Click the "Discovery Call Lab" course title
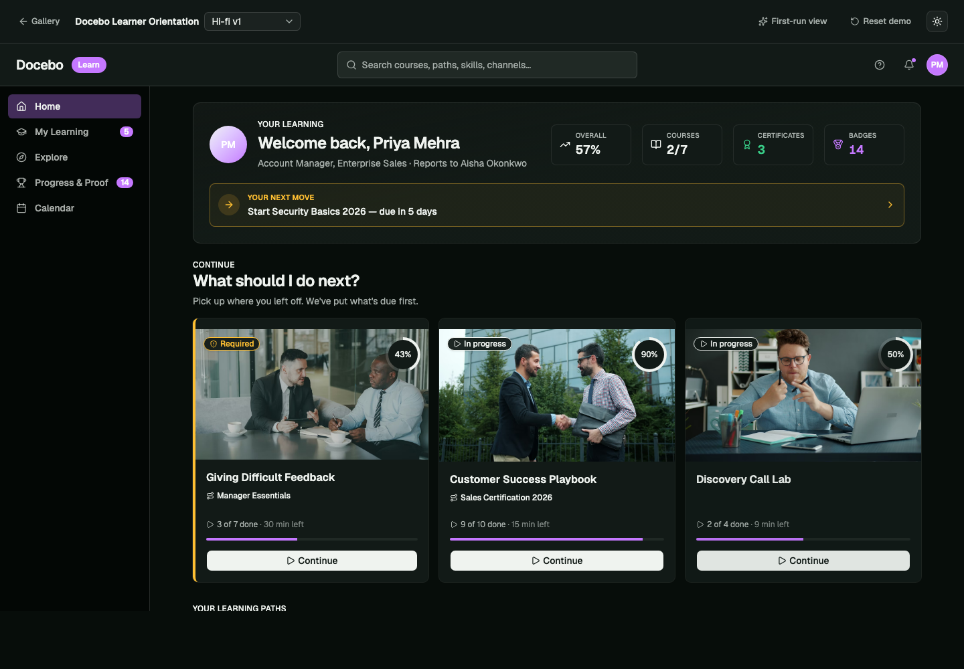This screenshot has width=964, height=669. tap(744, 479)
